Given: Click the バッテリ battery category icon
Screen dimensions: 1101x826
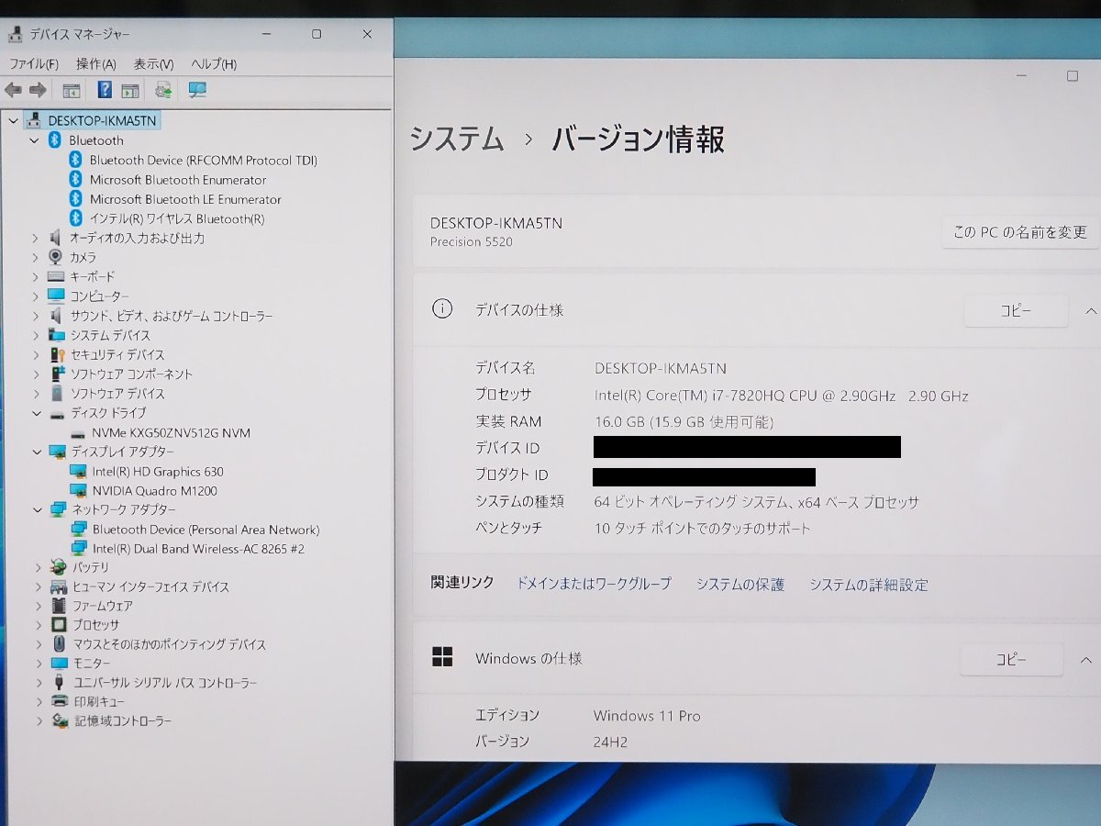Looking at the screenshot, I should tap(59, 567).
